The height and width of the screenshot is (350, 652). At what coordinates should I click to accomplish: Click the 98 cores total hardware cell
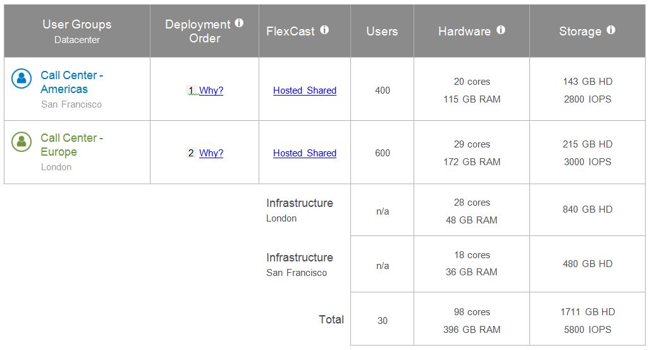(472, 312)
